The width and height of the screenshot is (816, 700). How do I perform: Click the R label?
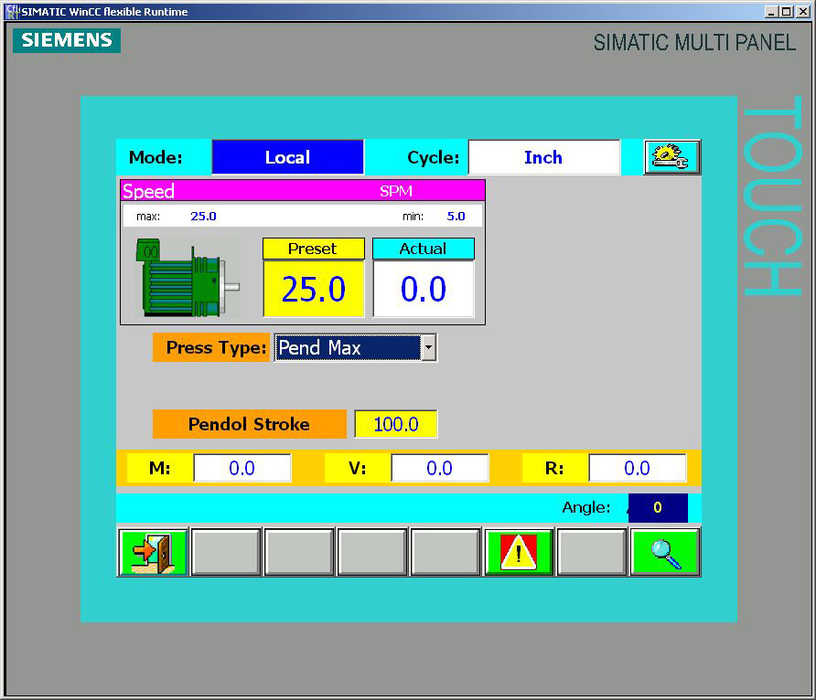coord(554,468)
